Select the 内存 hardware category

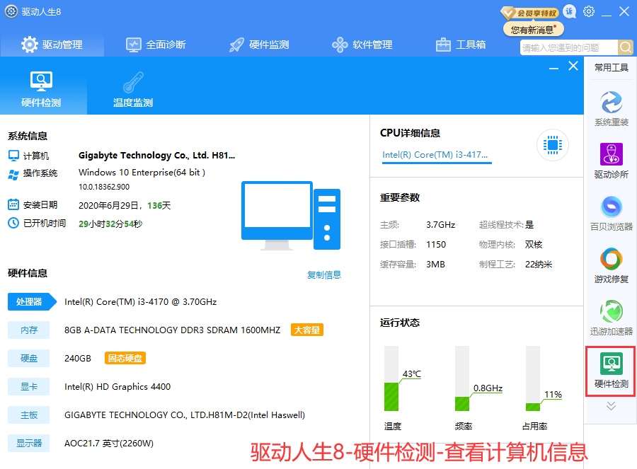(x=29, y=330)
